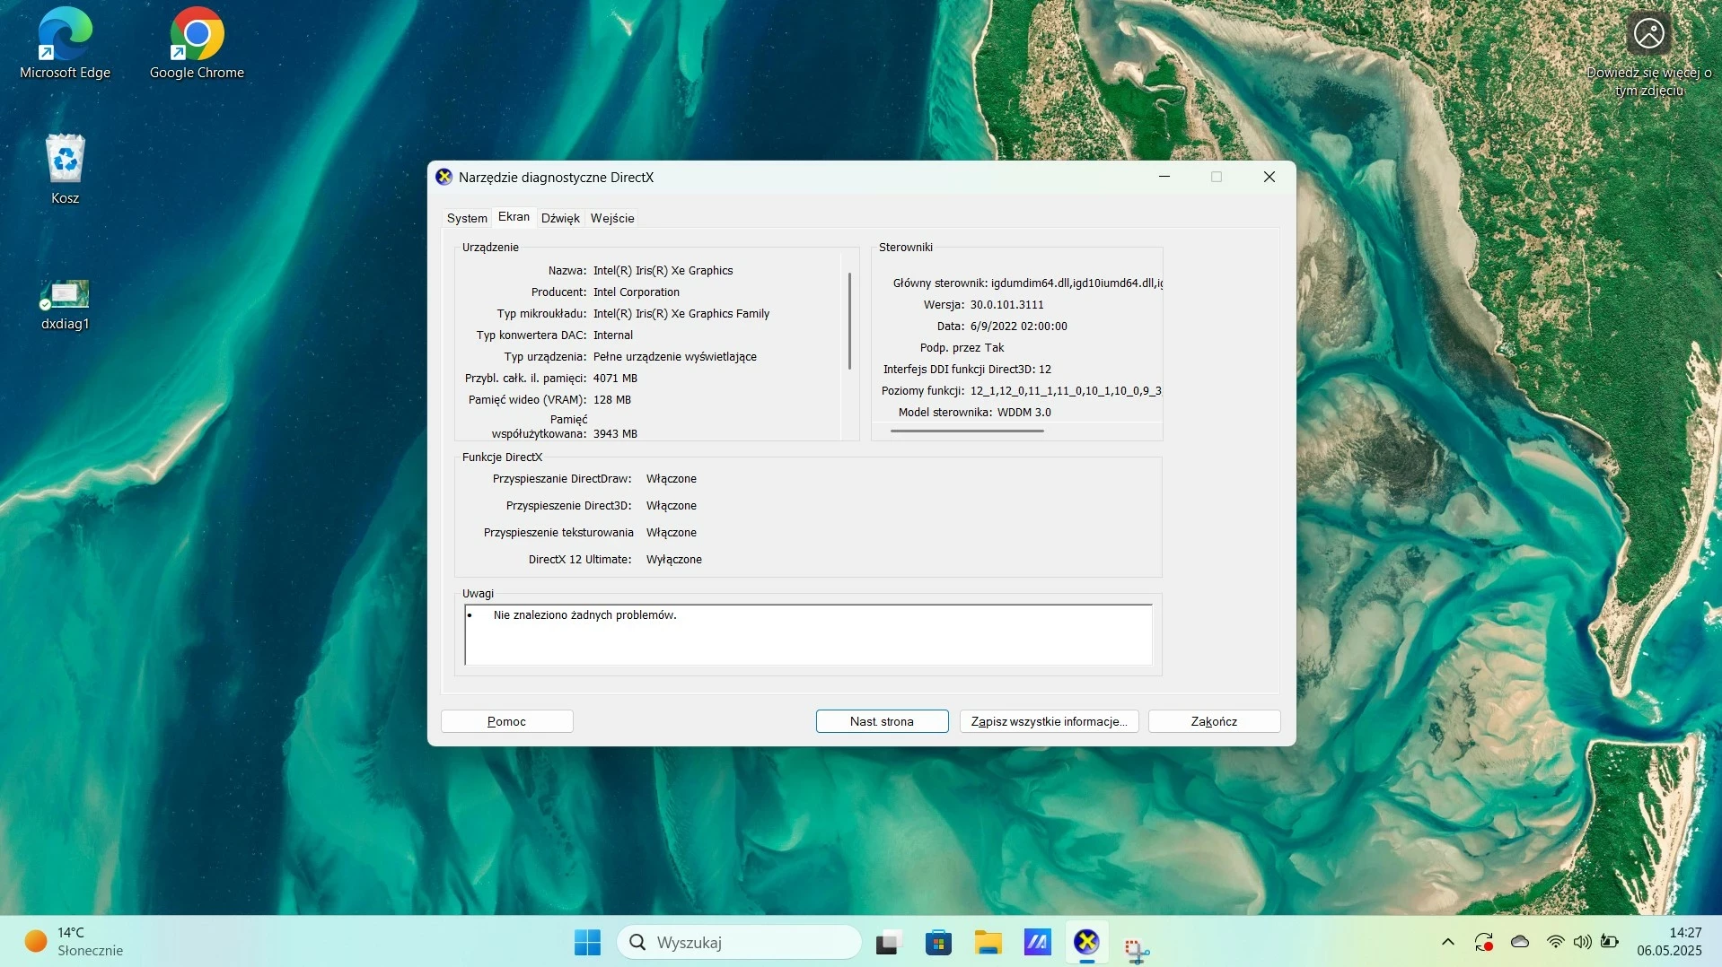Switch to the Dźwięk tab
This screenshot has width=1722, height=967.
pyautogui.click(x=560, y=218)
